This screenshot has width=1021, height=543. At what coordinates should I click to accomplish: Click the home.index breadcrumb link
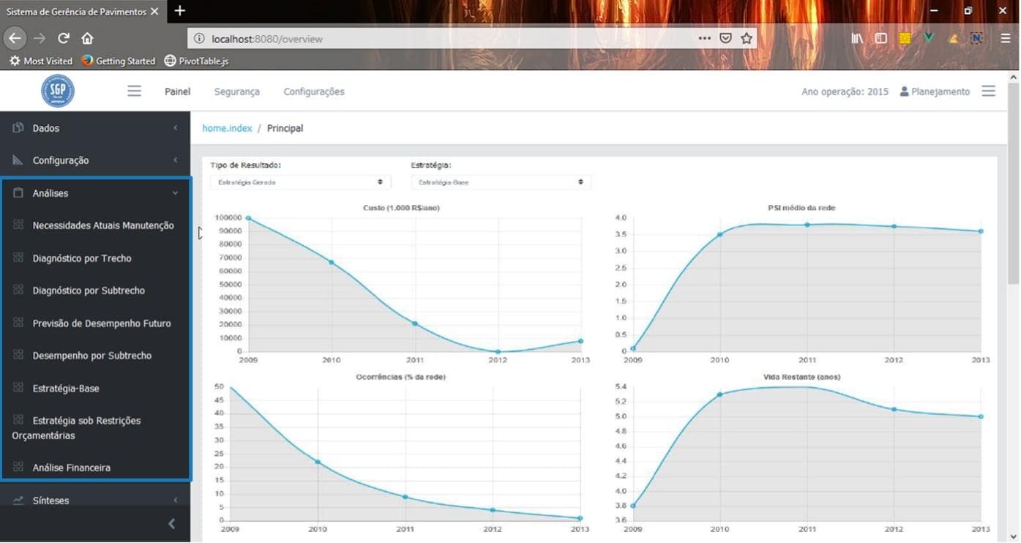227,128
